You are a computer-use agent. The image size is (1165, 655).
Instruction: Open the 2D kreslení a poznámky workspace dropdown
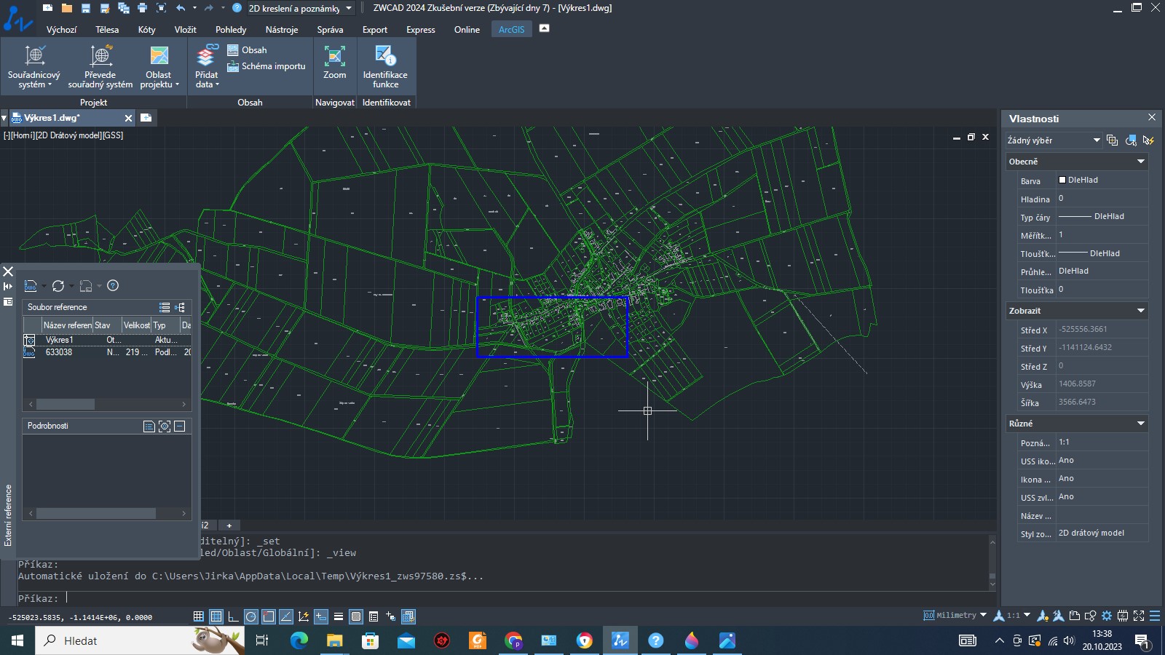(300, 8)
